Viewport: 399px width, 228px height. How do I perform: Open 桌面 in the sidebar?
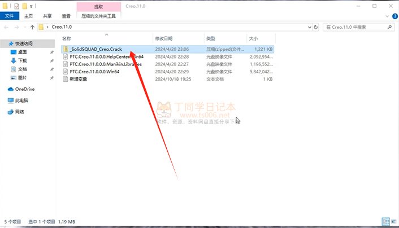(x=23, y=52)
